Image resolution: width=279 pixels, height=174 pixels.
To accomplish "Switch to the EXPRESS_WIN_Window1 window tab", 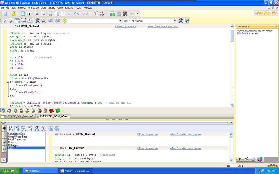I will (x=17, y=116).
